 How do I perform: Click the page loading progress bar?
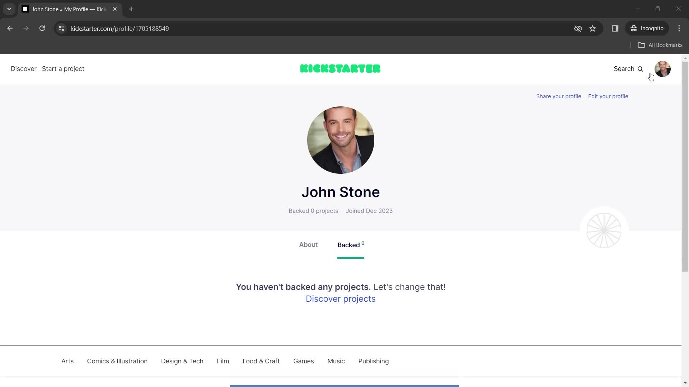click(x=344, y=386)
